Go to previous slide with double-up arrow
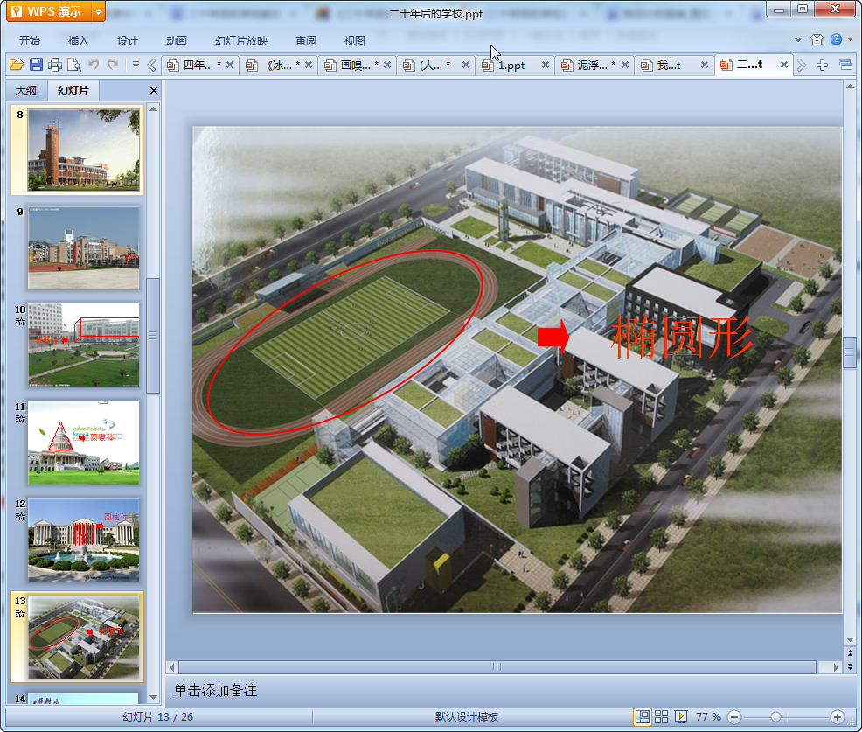 tap(850, 652)
